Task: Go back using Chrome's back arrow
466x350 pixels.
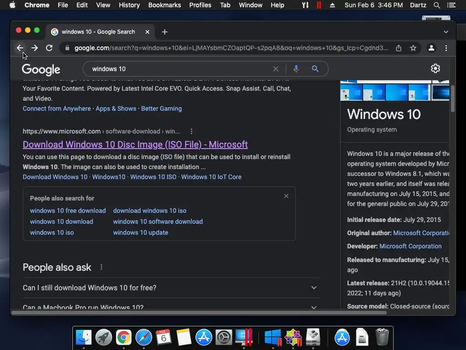Action: pyautogui.click(x=20, y=48)
